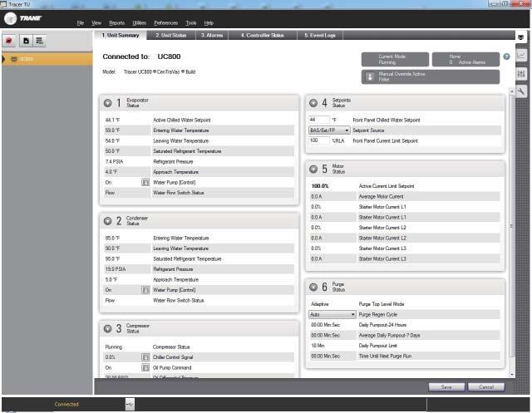Click the device list icon in left toolbar
This screenshot has height=413, width=532.
[39, 41]
